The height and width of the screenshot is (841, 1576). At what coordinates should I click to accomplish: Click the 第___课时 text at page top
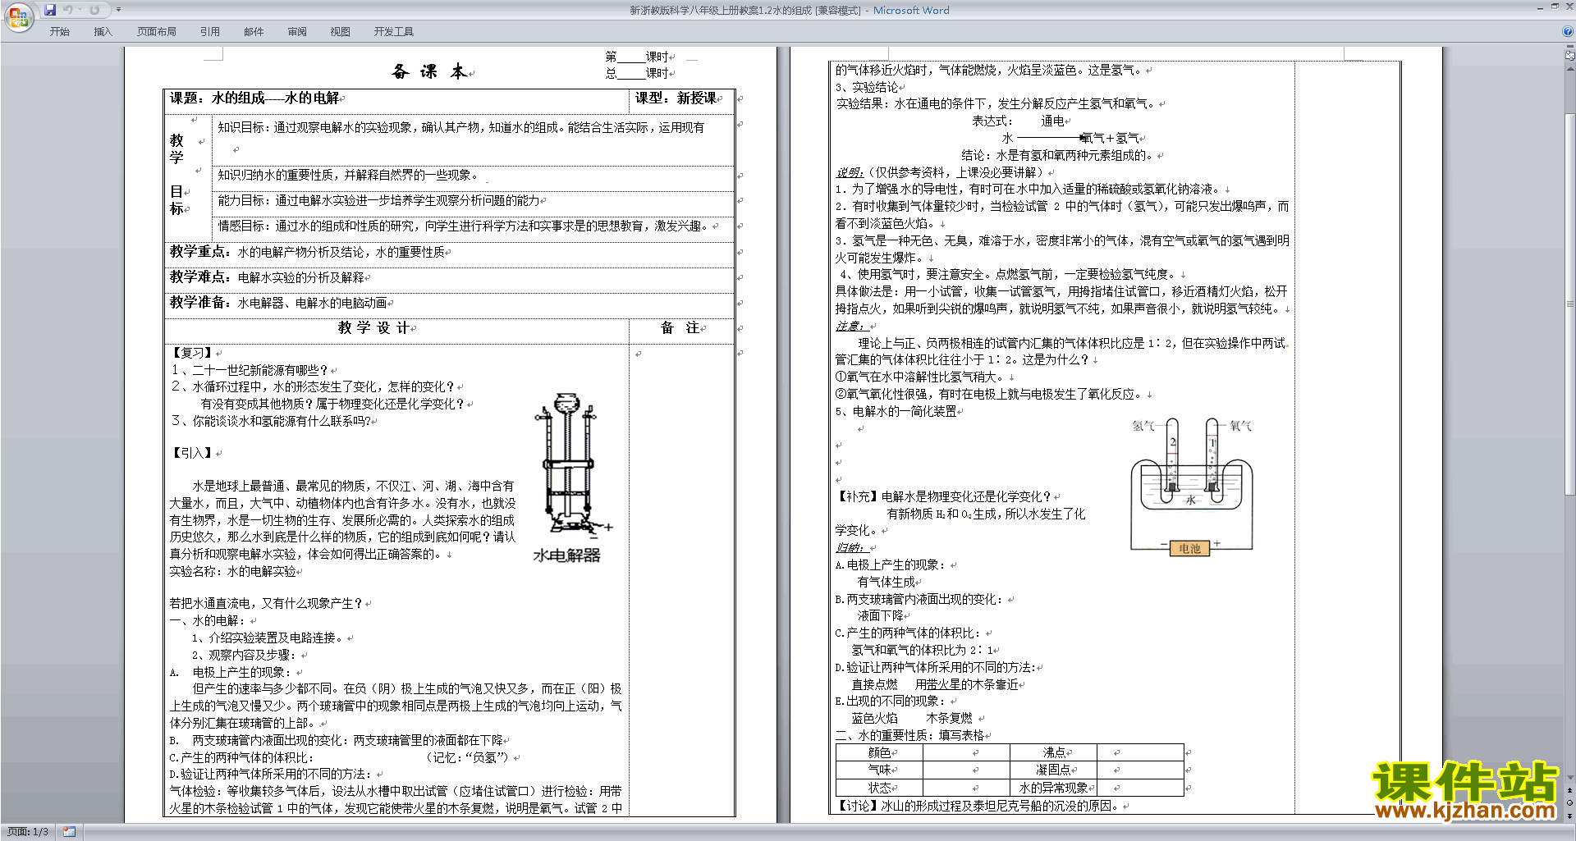(637, 57)
